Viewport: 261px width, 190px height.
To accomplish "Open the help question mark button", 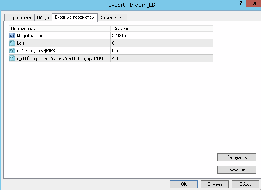I will pyautogui.click(x=240, y=3).
